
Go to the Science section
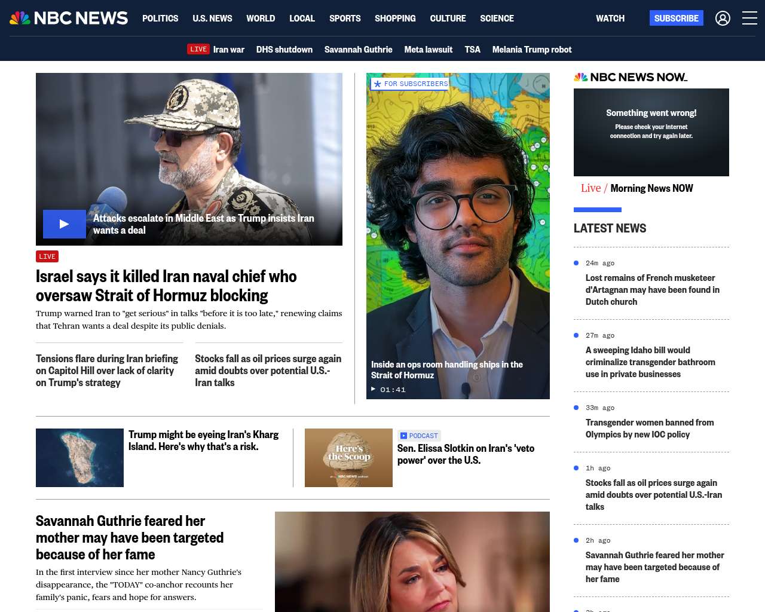pos(497,19)
